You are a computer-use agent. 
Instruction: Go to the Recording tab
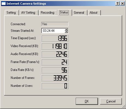click(48, 13)
